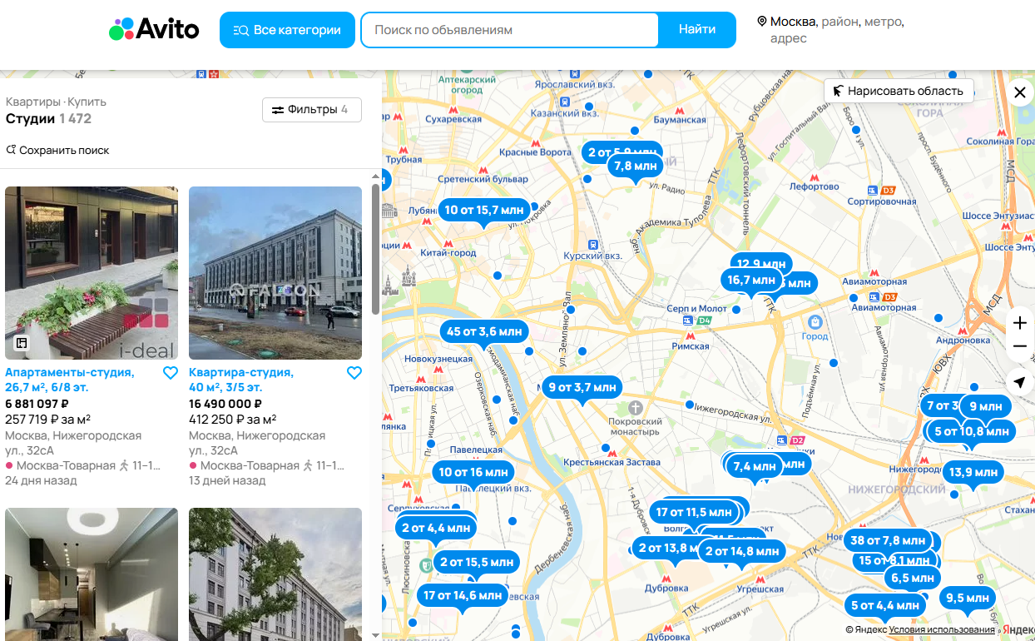Open the kitchen interior photo thumbnail
This screenshot has height=641, width=1035.
coord(92,574)
